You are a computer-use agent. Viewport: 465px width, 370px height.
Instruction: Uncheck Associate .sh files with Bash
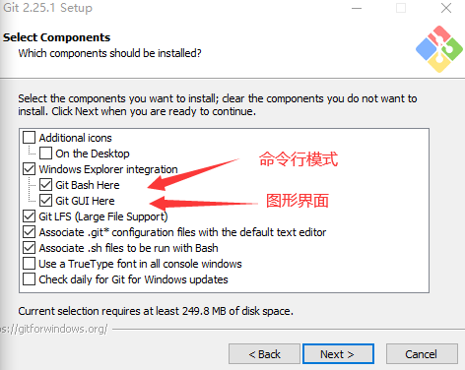tap(29, 248)
